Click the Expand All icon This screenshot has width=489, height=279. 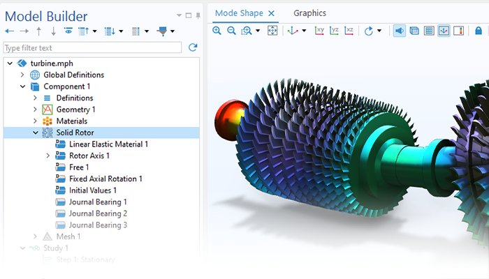tap(110, 31)
